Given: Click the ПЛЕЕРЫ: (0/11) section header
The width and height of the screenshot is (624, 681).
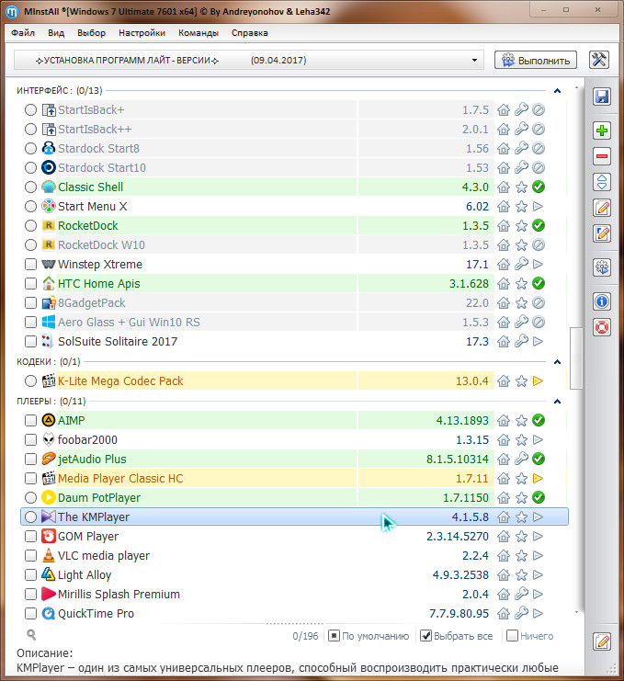Looking at the screenshot, I should (51, 402).
